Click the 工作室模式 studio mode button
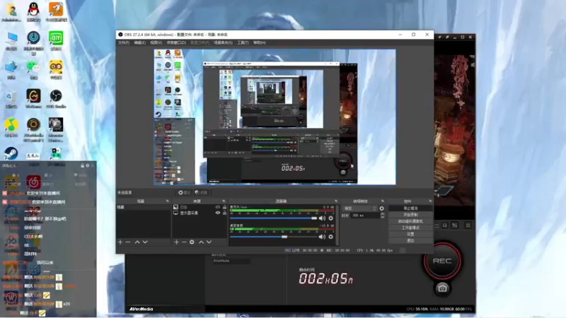This screenshot has height=318, width=566. click(410, 228)
